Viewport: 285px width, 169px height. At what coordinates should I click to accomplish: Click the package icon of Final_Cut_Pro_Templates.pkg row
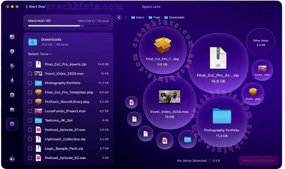[x=38, y=92]
